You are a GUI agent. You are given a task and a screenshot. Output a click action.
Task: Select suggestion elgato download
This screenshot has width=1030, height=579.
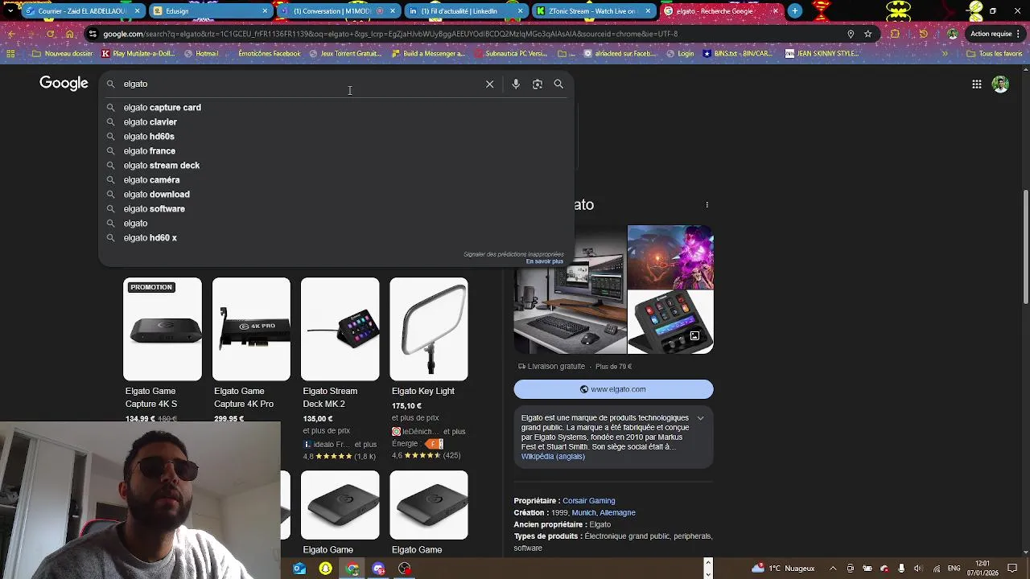coord(336,194)
